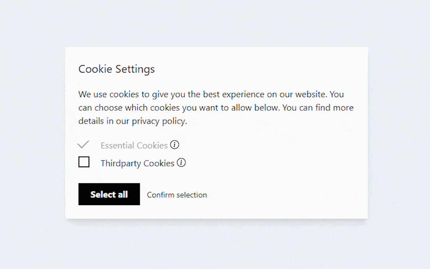Open the privacy policy link
This screenshot has height=269, width=430.
pyautogui.click(x=159, y=121)
